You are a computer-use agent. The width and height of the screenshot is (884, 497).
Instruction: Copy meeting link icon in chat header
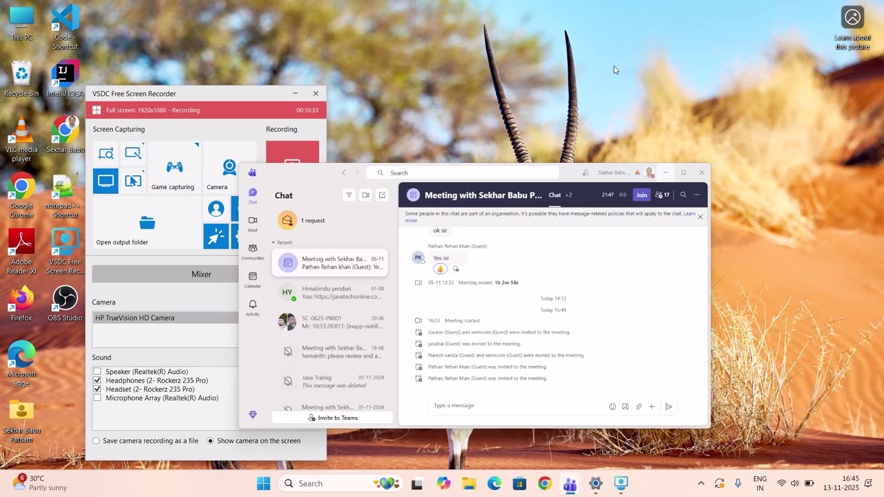click(x=622, y=195)
